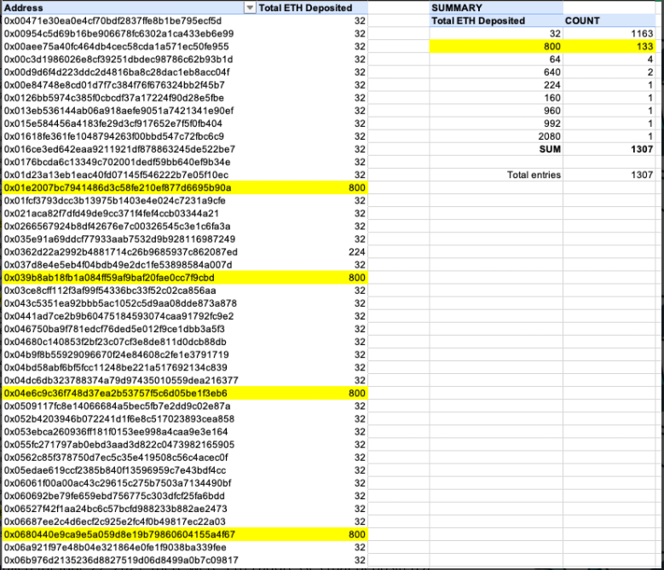664x570 pixels.
Task: Click the count cell 1163
Action: 609,33
